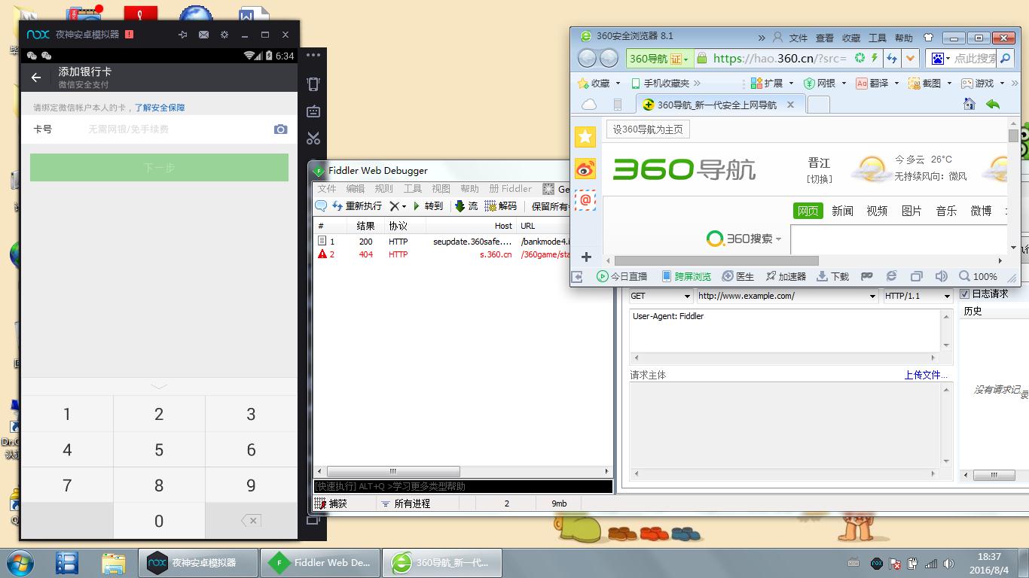Open the mail @ sidebar icon

coord(585,200)
